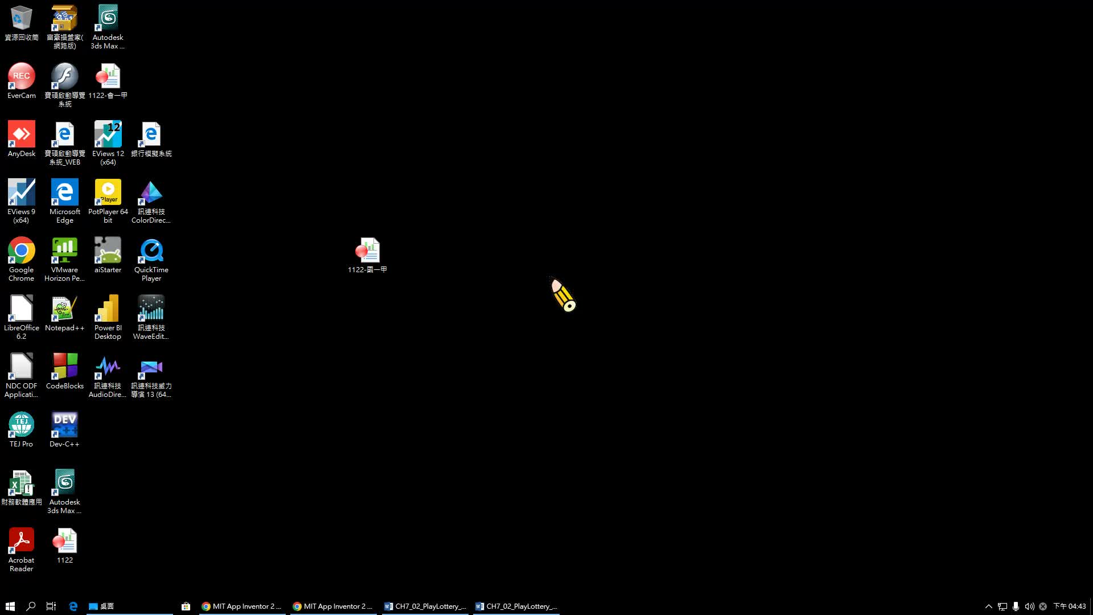Select the ColorDirector shortcut icon
The image size is (1093, 615).
(x=151, y=201)
